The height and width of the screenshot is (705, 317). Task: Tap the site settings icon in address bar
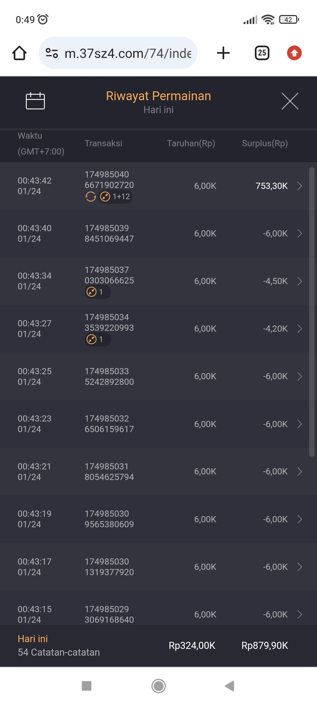[x=52, y=53]
